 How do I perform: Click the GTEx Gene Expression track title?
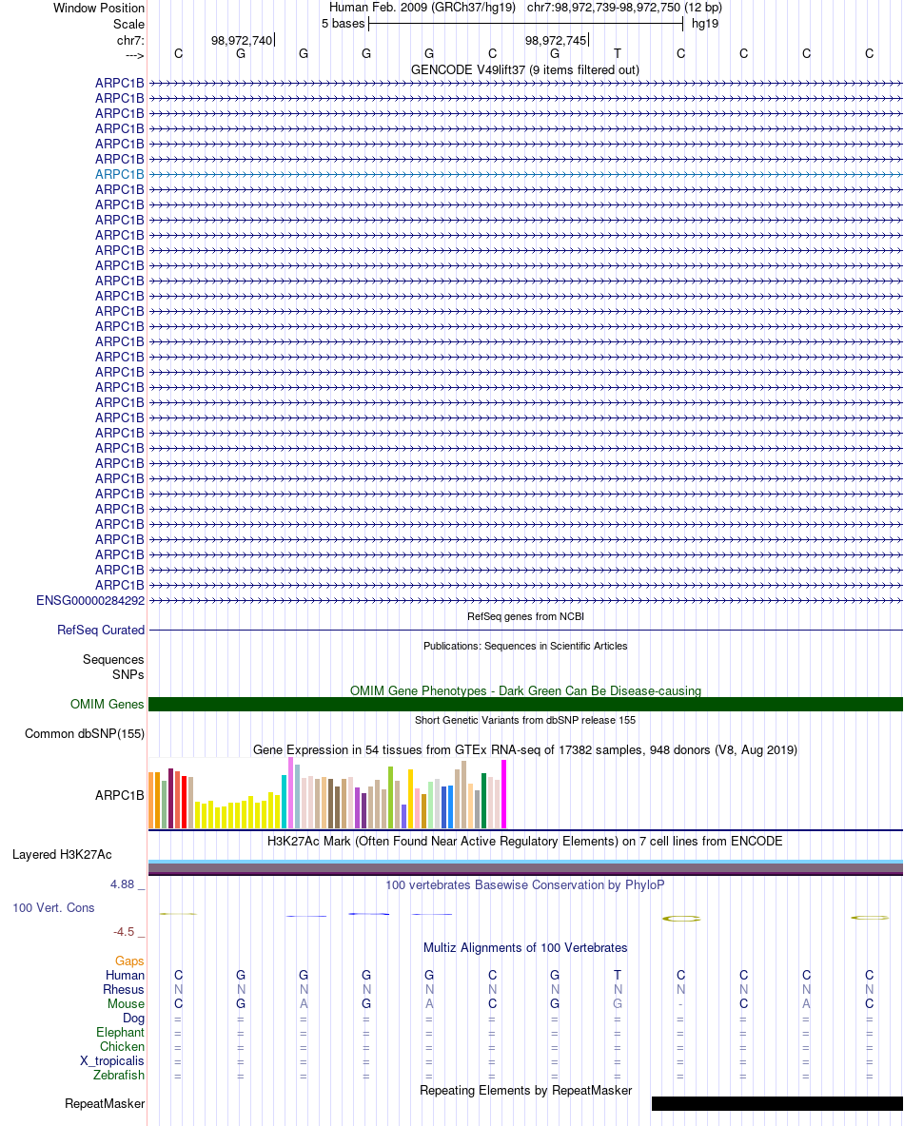click(525, 749)
